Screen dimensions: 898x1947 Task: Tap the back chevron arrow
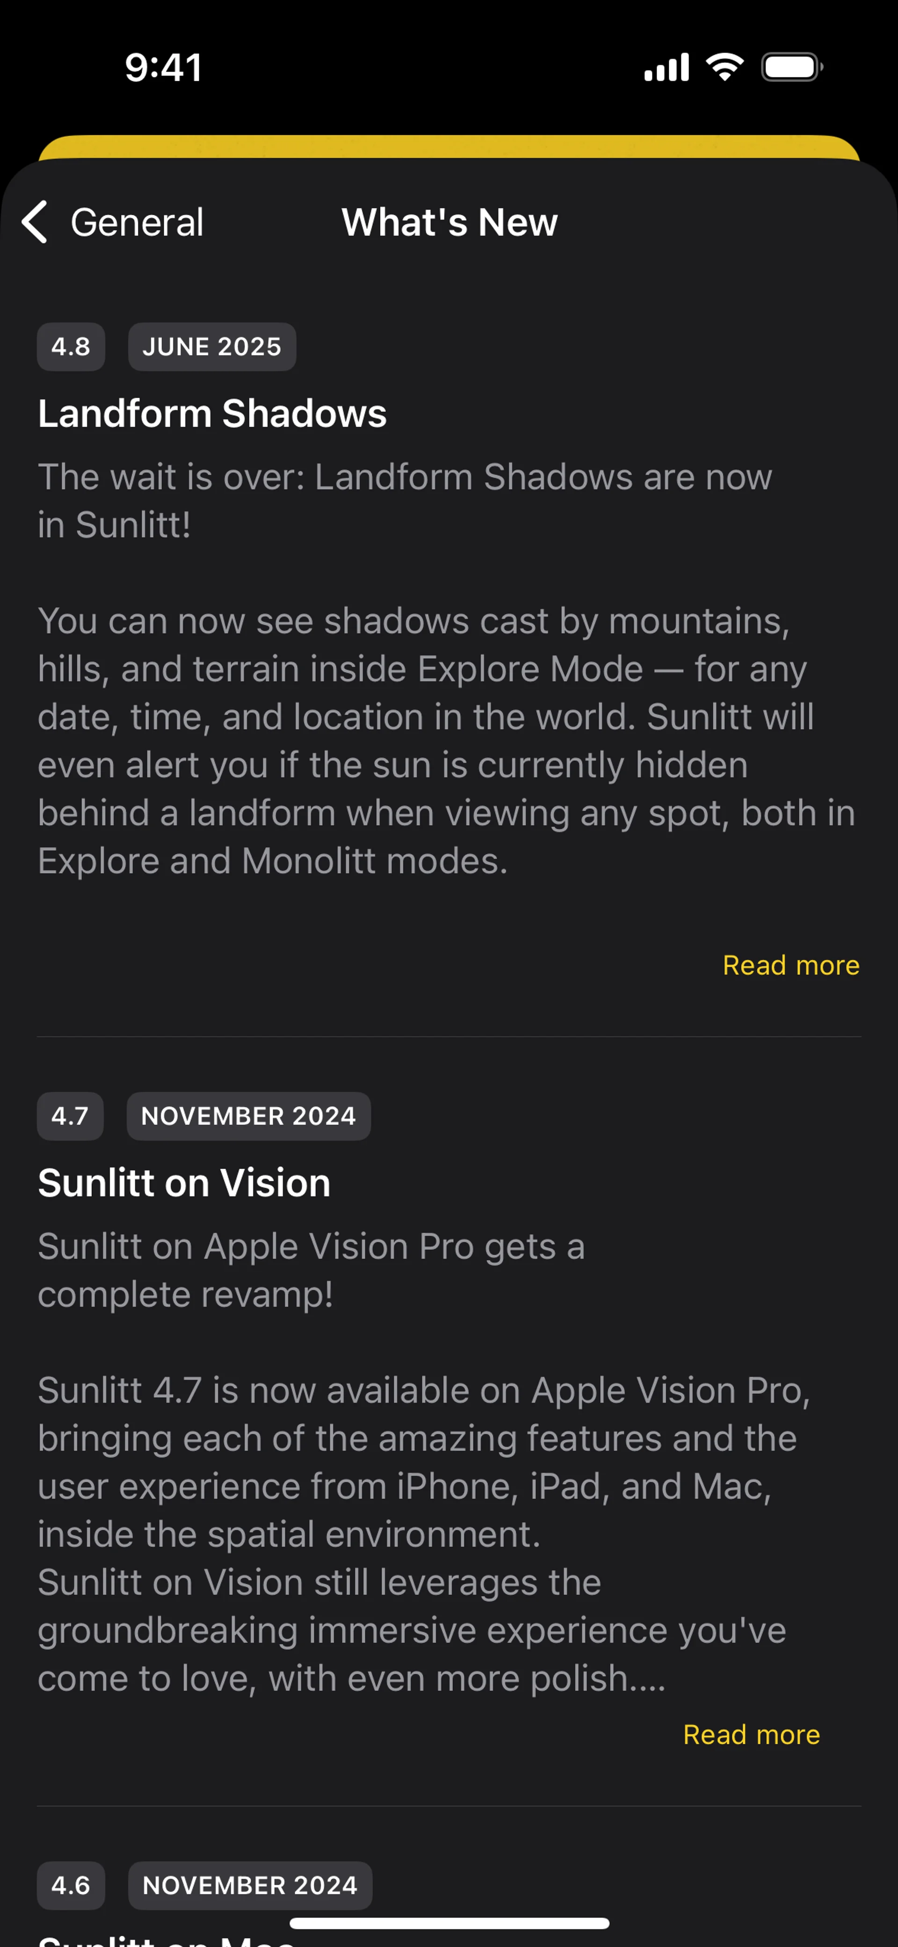(35, 222)
